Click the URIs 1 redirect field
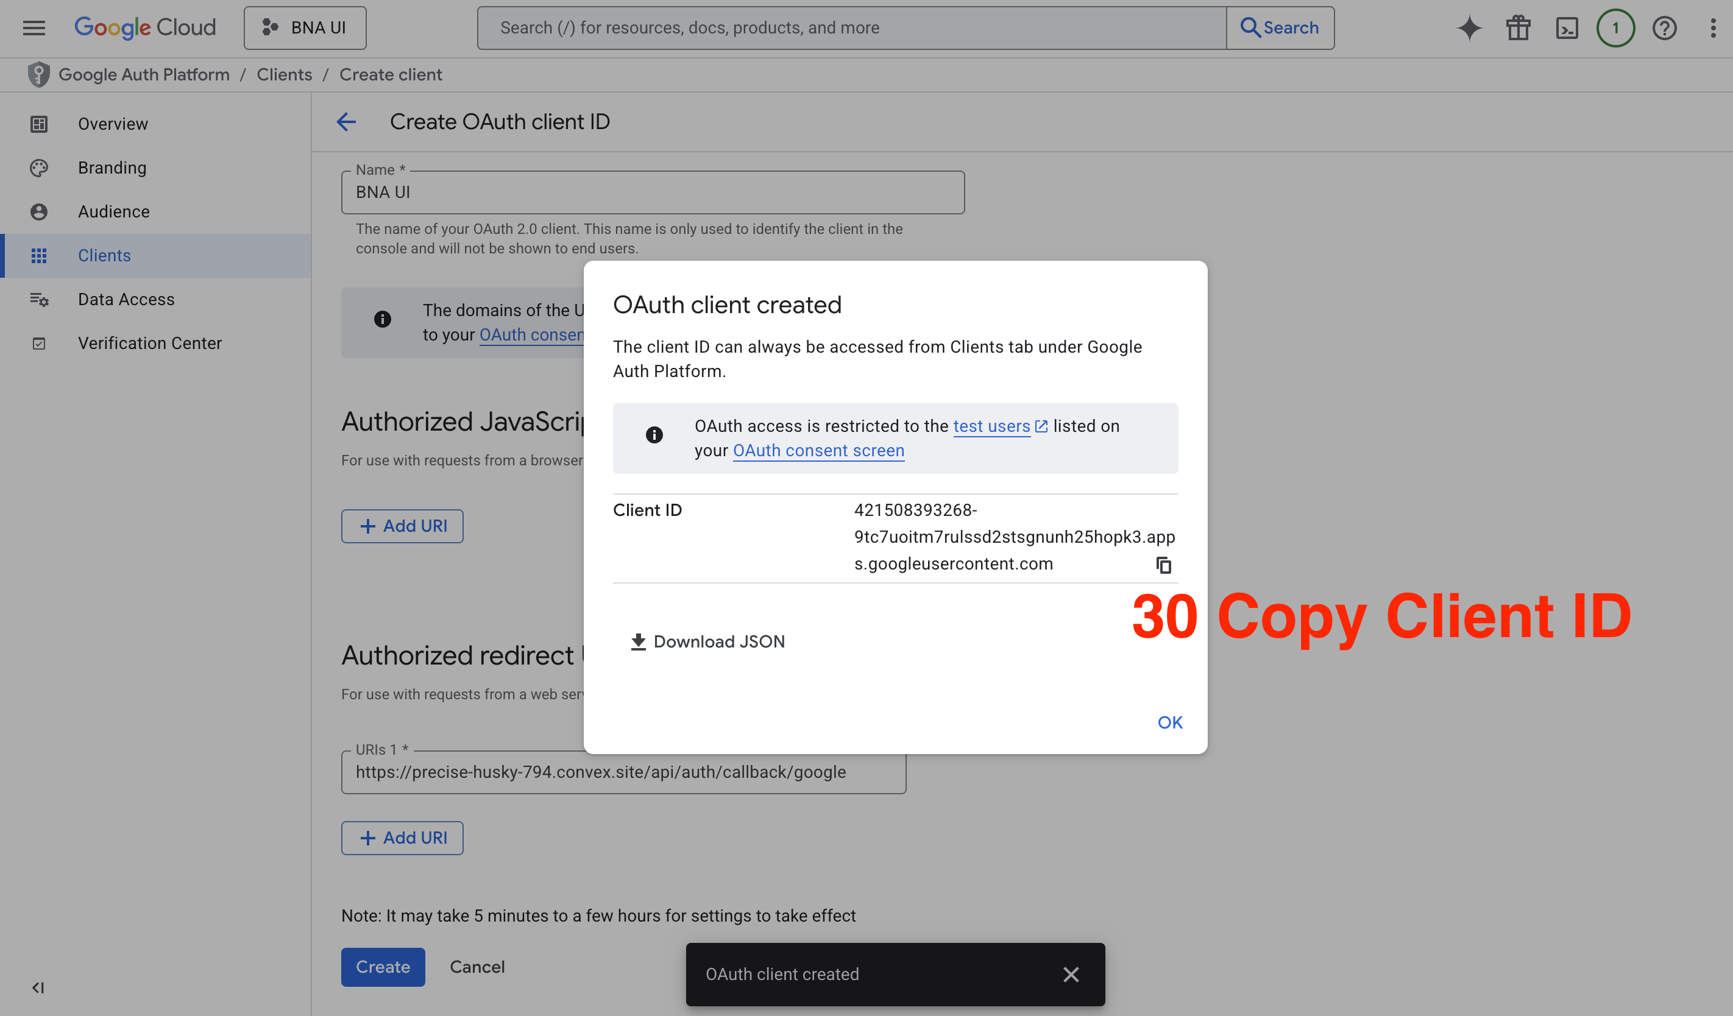The width and height of the screenshot is (1733, 1016). (x=624, y=772)
